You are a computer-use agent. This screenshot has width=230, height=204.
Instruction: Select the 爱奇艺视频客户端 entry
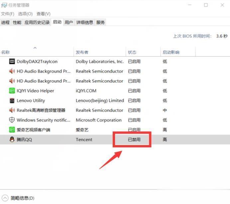(34, 130)
